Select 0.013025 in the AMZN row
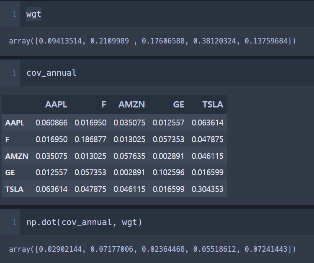The image size is (314, 263). [x=90, y=156]
